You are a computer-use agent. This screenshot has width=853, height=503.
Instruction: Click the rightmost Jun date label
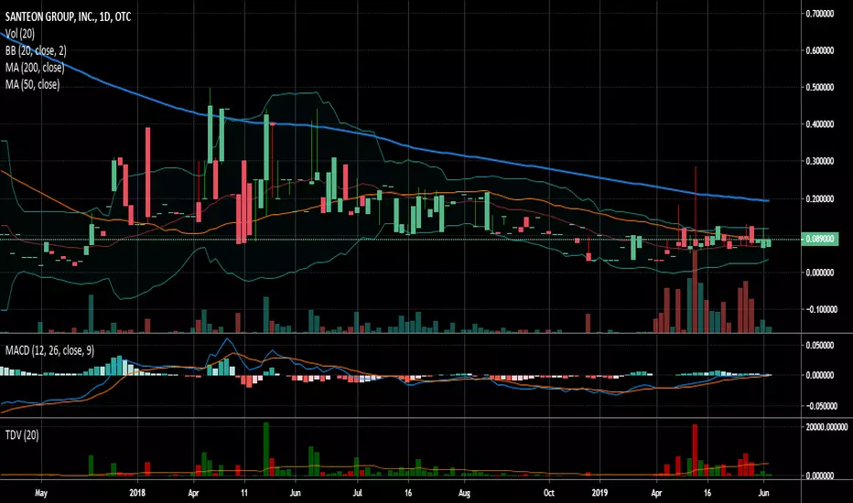[764, 493]
